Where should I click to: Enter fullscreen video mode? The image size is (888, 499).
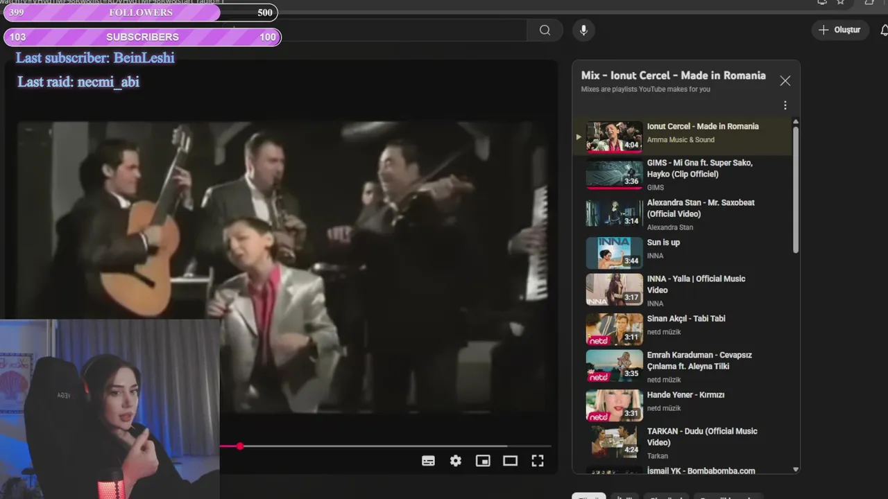tap(537, 461)
